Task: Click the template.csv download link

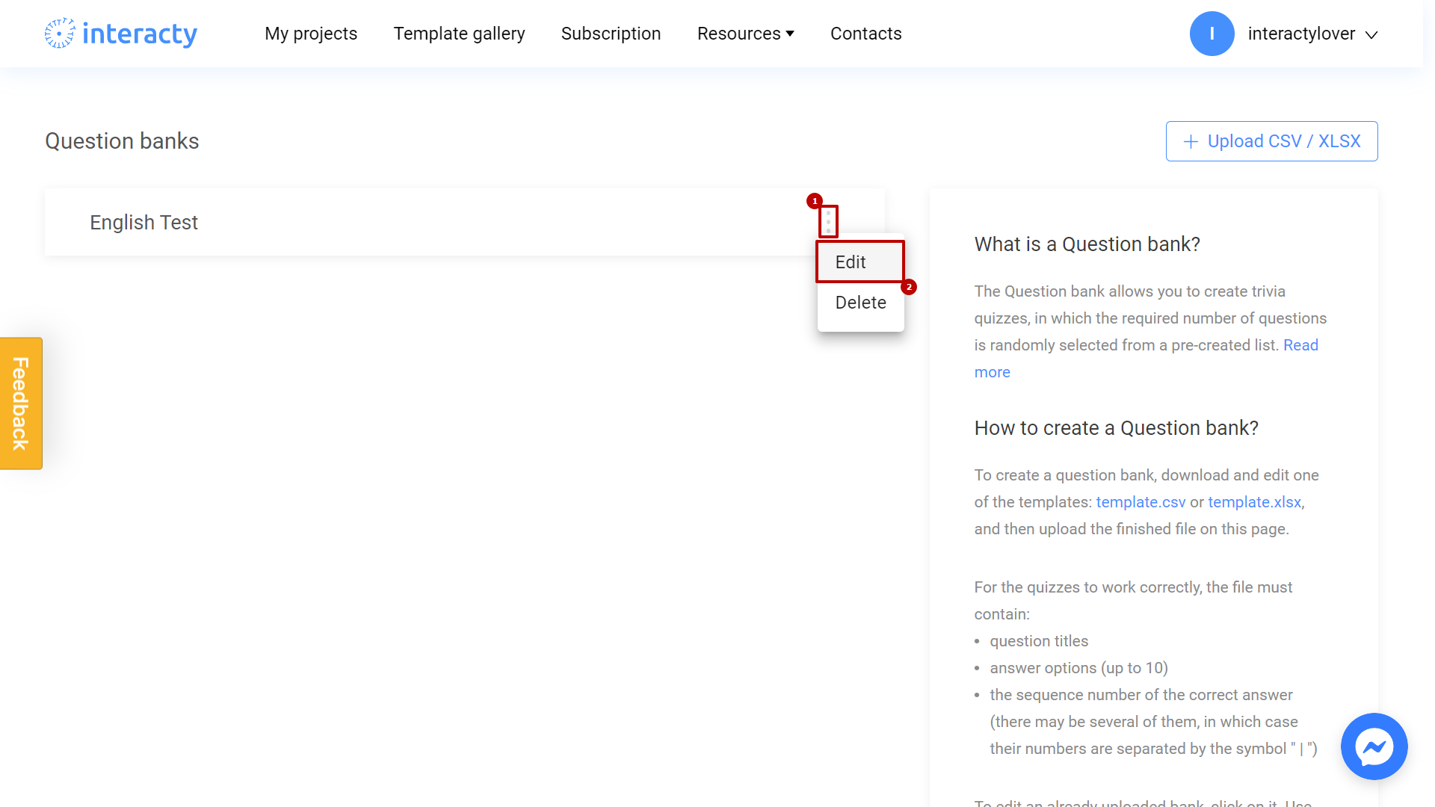Action: tap(1139, 501)
